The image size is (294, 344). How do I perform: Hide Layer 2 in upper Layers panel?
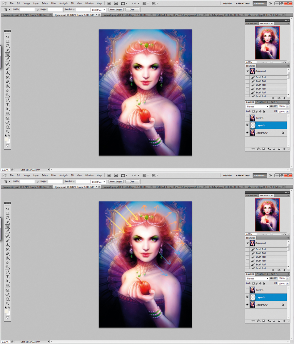[x=247, y=125]
